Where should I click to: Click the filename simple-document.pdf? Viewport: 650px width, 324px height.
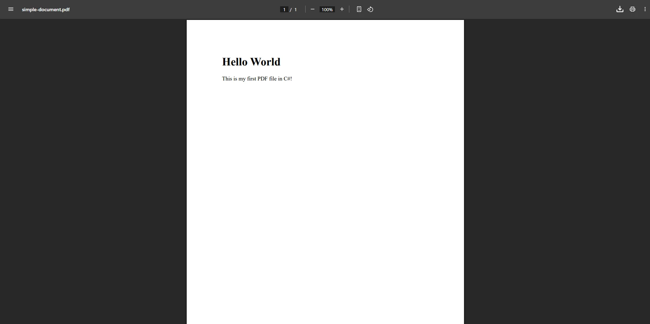(46, 9)
